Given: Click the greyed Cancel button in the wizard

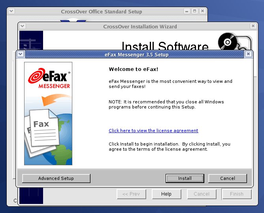Looking at the screenshot, I should pos(201,194).
